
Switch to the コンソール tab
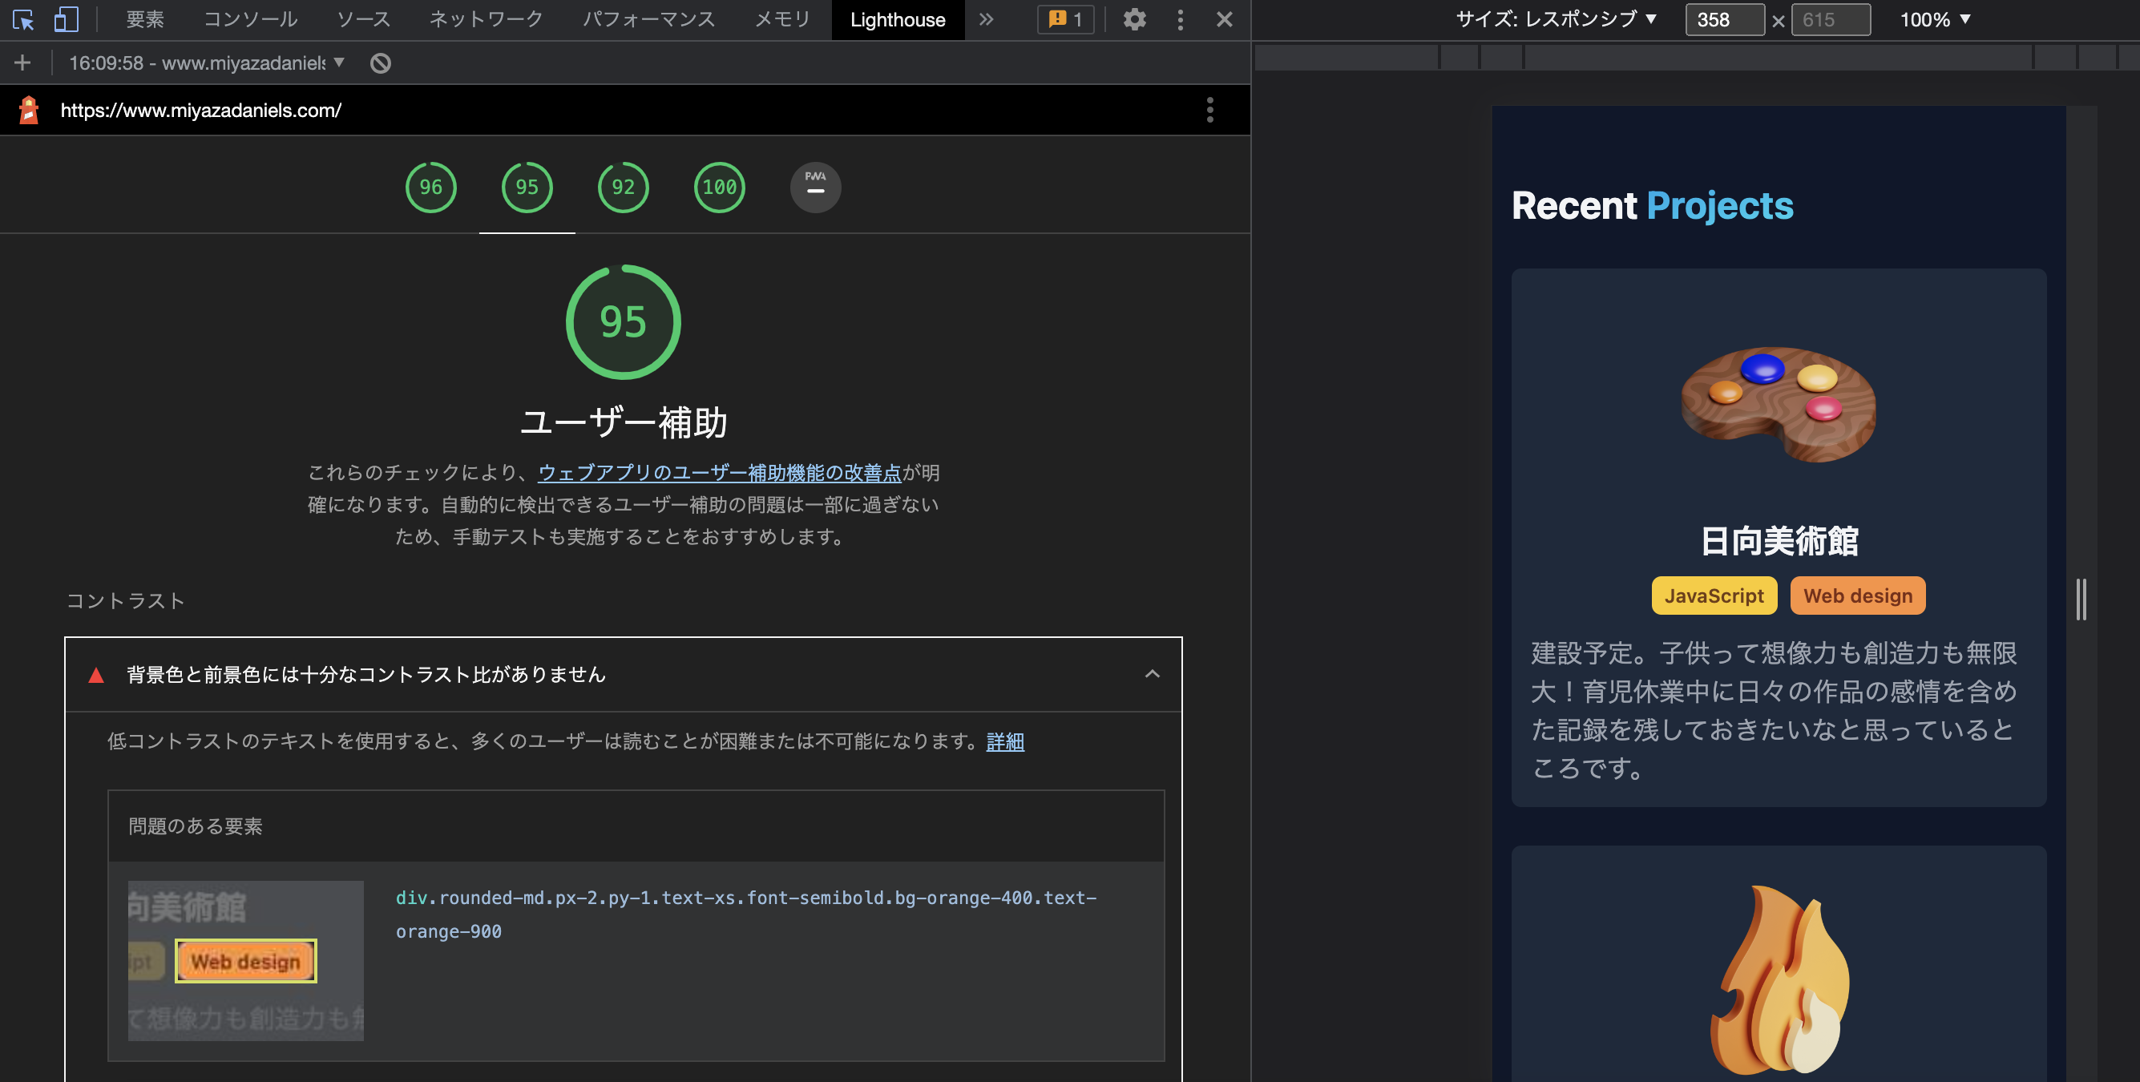pos(250,19)
